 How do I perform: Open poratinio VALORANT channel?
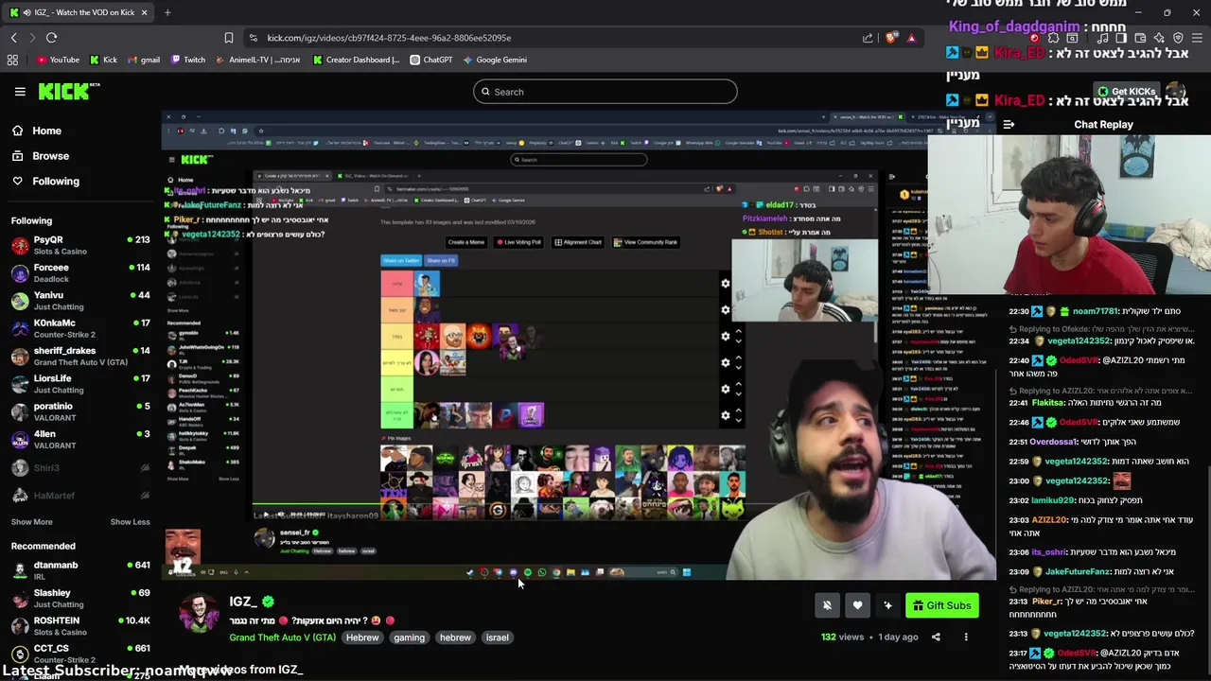[x=80, y=411]
